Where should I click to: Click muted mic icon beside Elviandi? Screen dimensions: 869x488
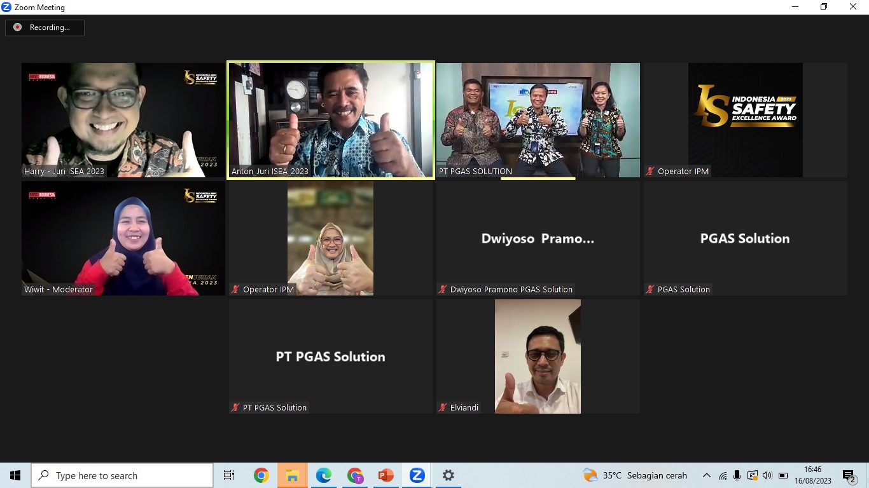pyautogui.click(x=443, y=407)
